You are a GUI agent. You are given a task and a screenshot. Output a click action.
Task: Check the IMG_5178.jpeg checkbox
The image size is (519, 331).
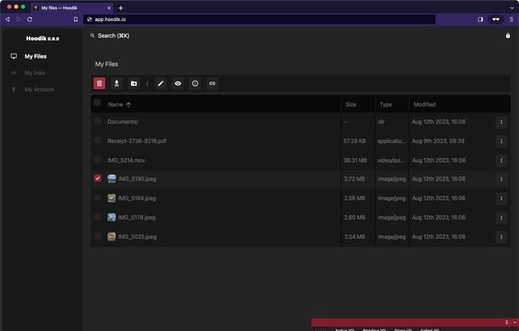pyautogui.click(x=97, y=217)
